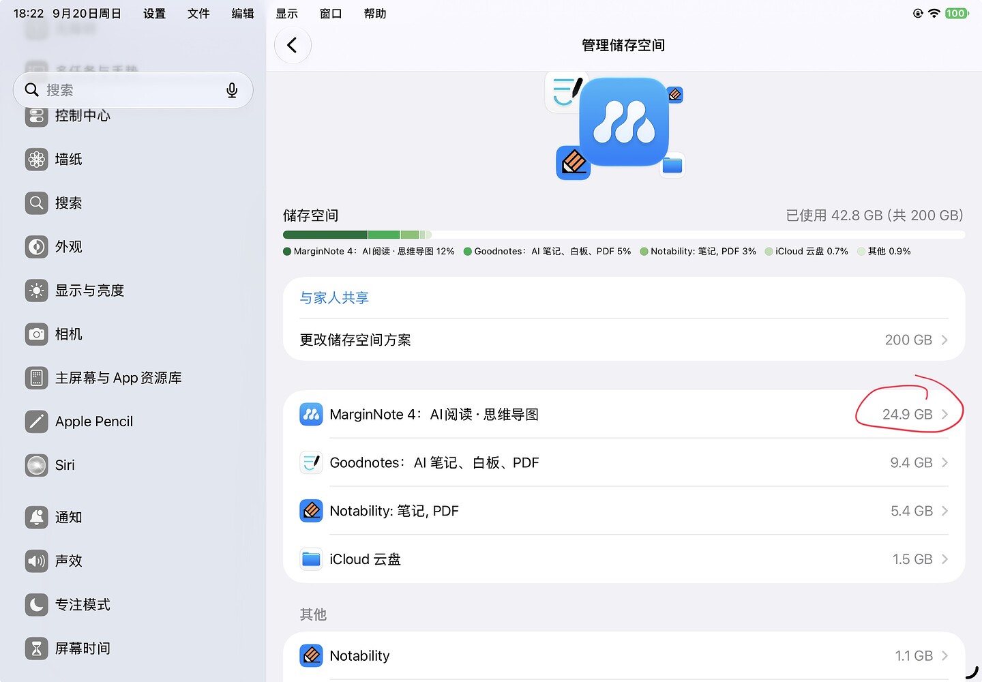
Task: Click the 24.9 GB storage value
Action: pyautogui.click(x=907, y=414)
